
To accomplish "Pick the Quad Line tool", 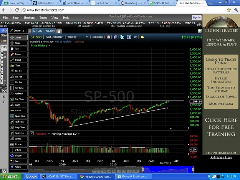I will 18,116.
